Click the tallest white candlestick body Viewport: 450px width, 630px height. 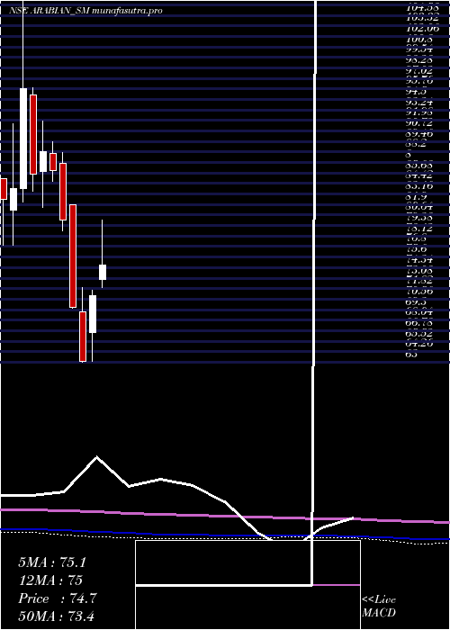(x=23, y=139)
